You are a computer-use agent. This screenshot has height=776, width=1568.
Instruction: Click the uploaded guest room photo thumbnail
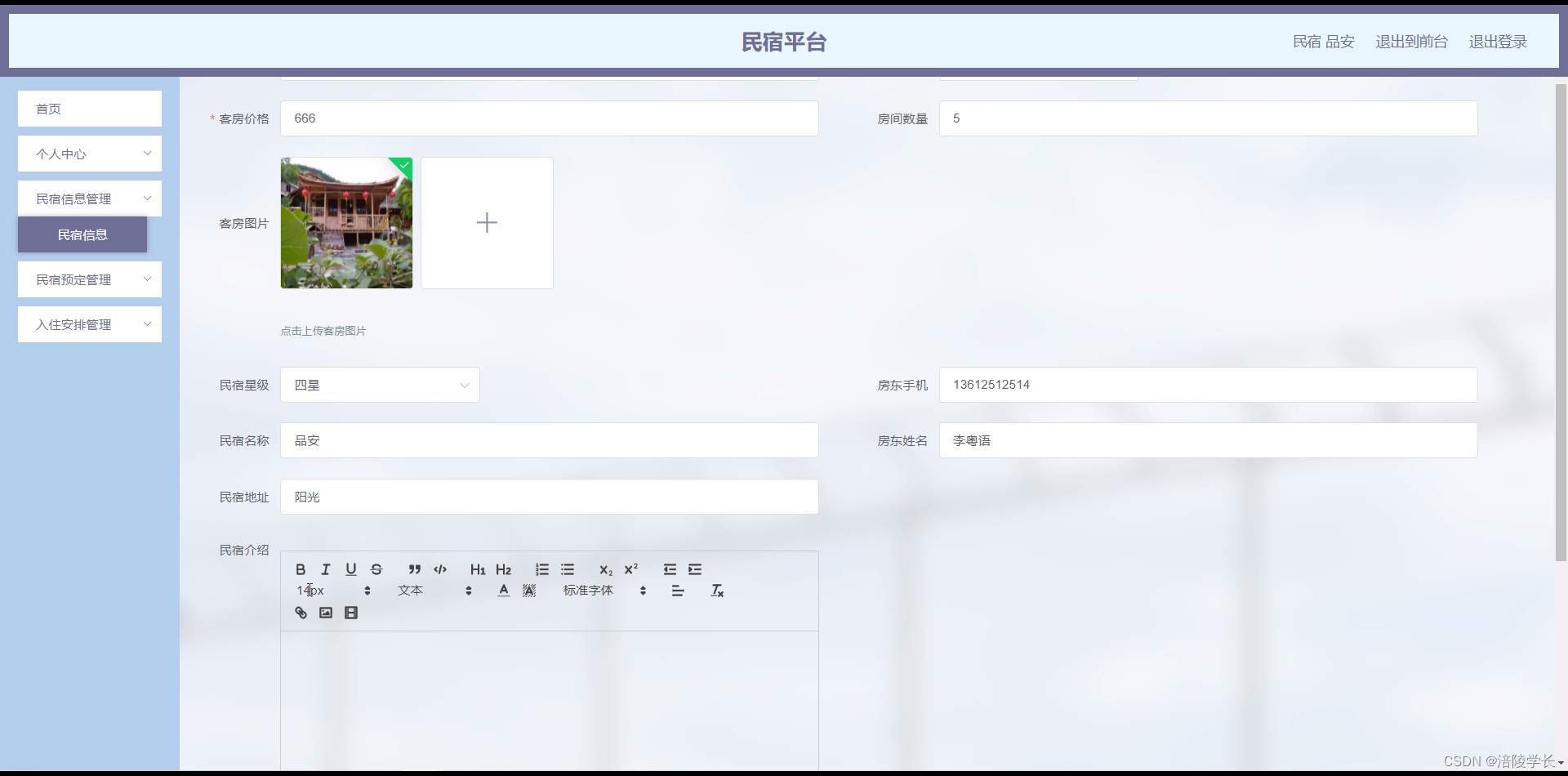point(346,222)
